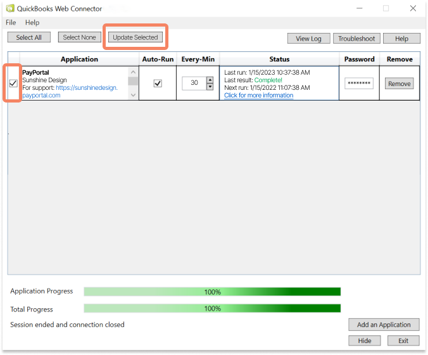Toggle the Auto-Run checkbox for PayPortal
428x355 pixels.
pos(158,84)
